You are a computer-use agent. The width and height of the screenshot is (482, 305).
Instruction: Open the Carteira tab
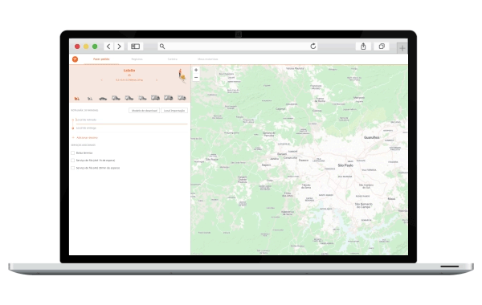tap(173, 59)
